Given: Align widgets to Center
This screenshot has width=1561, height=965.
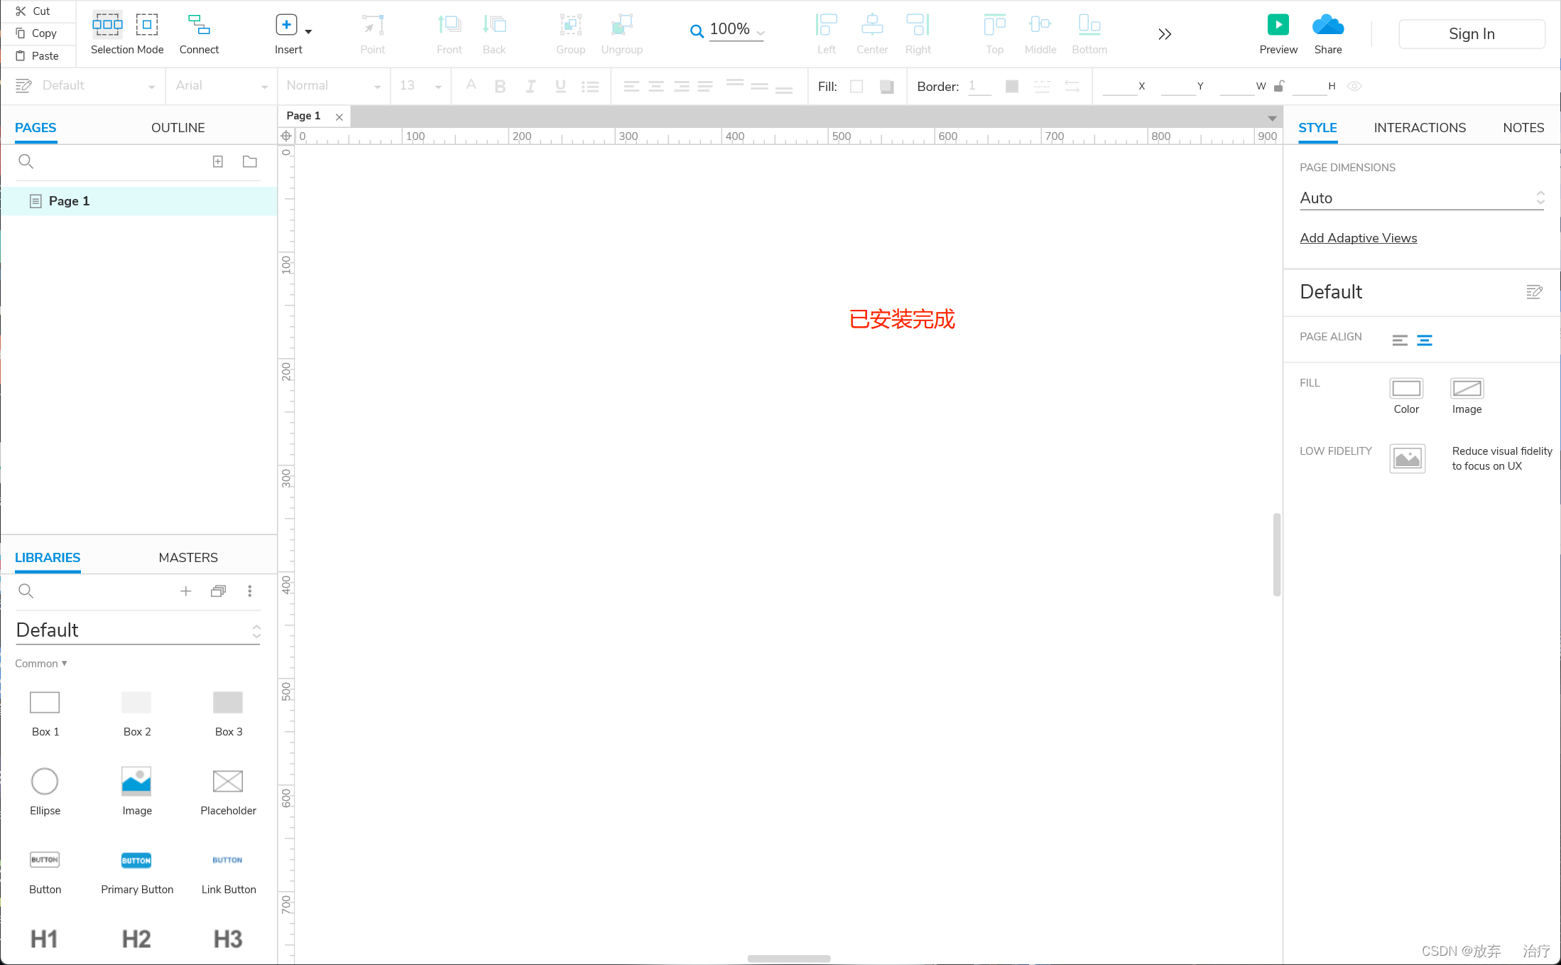Looking at the screenshot, I should coord(871,32).
